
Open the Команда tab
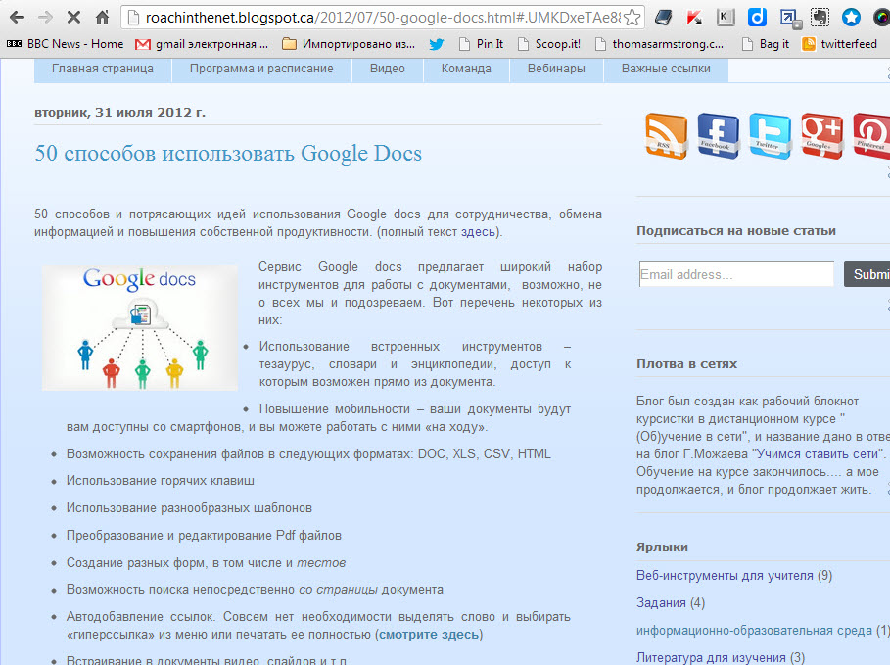point(467,69)
